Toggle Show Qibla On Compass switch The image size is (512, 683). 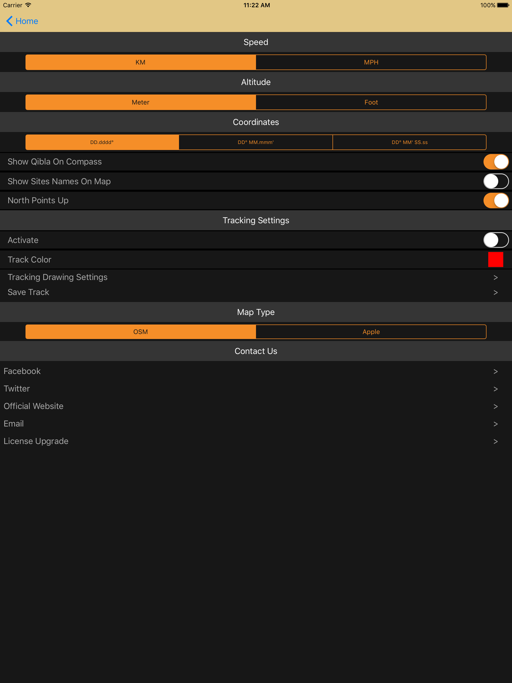point(496,162)
